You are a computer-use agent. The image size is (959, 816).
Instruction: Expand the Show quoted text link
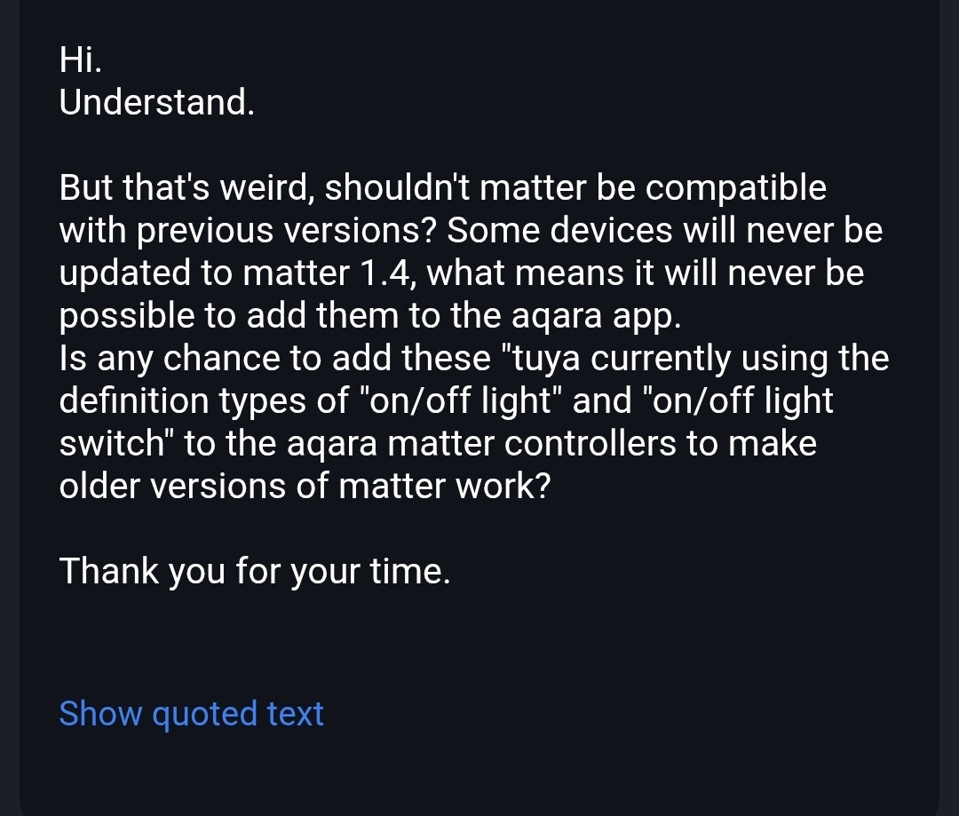tap(191, 714)
